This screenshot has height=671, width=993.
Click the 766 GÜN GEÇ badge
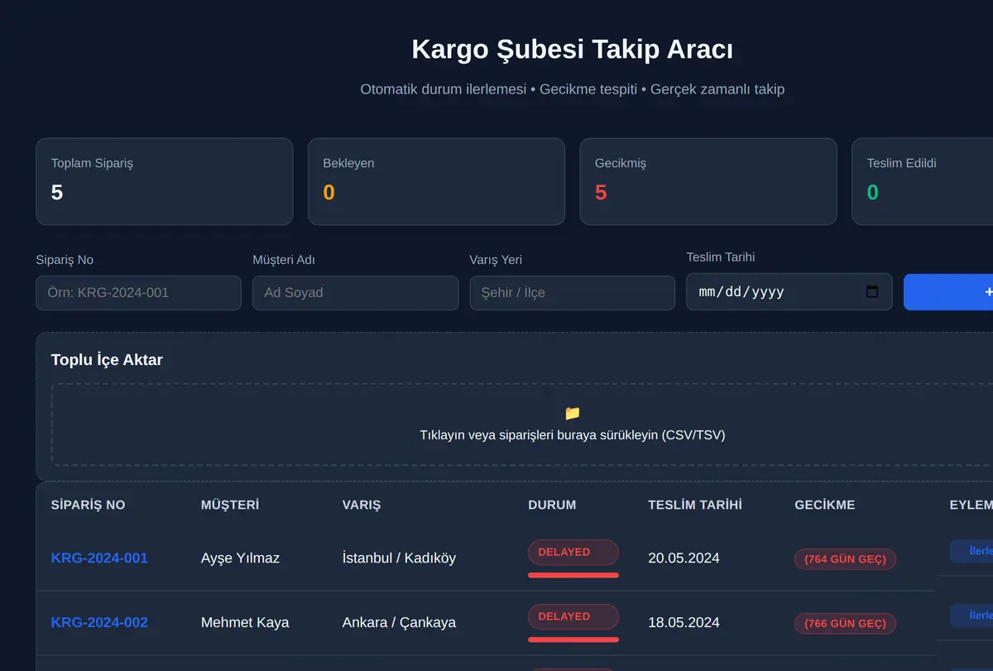pos(845,624)
